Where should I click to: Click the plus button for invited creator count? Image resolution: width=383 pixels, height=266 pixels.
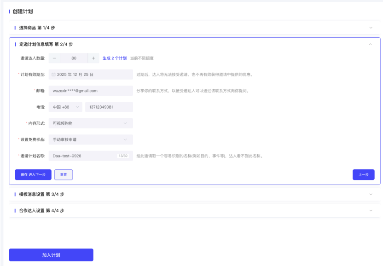pos(93,58)
